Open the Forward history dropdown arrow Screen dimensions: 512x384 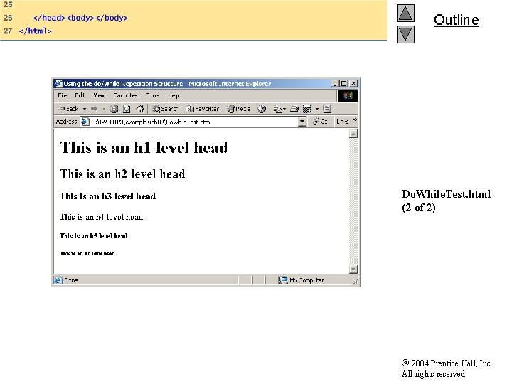click(104, 109)
